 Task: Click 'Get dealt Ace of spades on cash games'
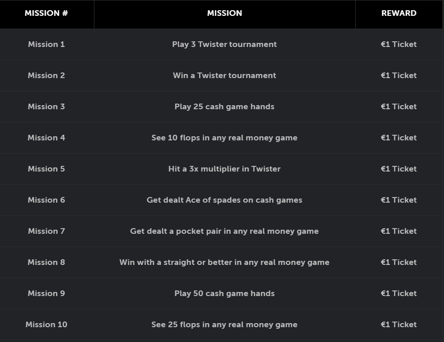(224, 200)
